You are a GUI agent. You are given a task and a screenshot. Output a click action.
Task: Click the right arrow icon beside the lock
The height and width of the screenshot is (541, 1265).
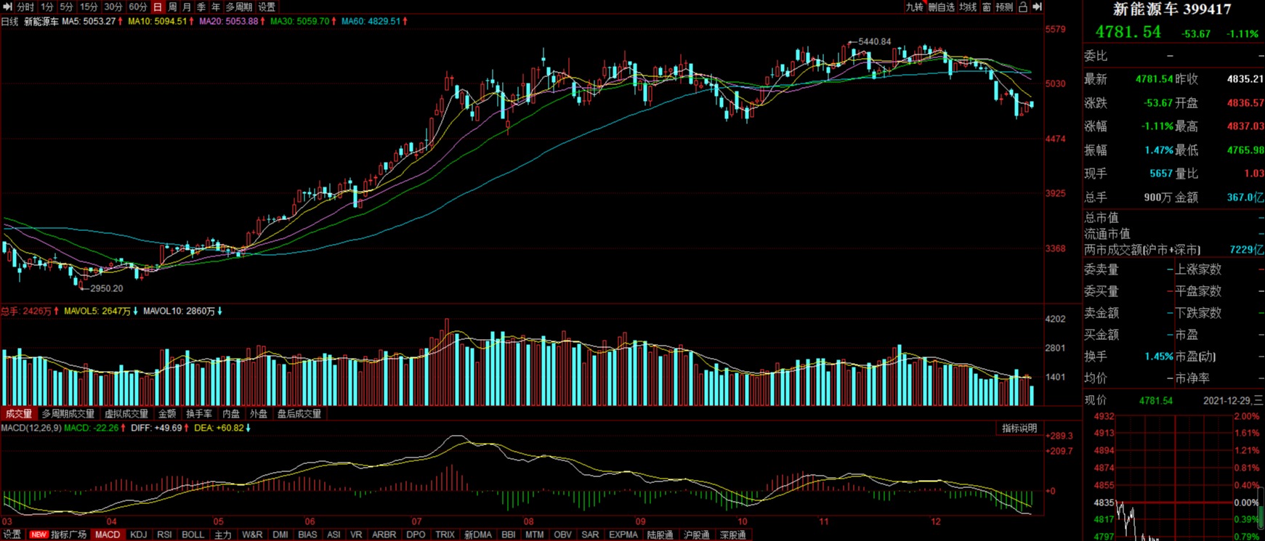(1038, 7)
